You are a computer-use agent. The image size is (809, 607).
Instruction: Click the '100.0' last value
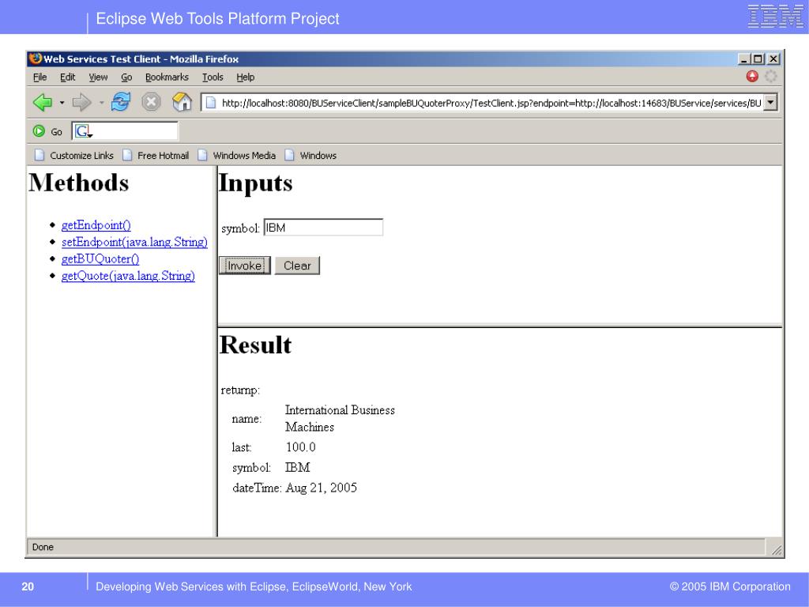tap(301, 447)
